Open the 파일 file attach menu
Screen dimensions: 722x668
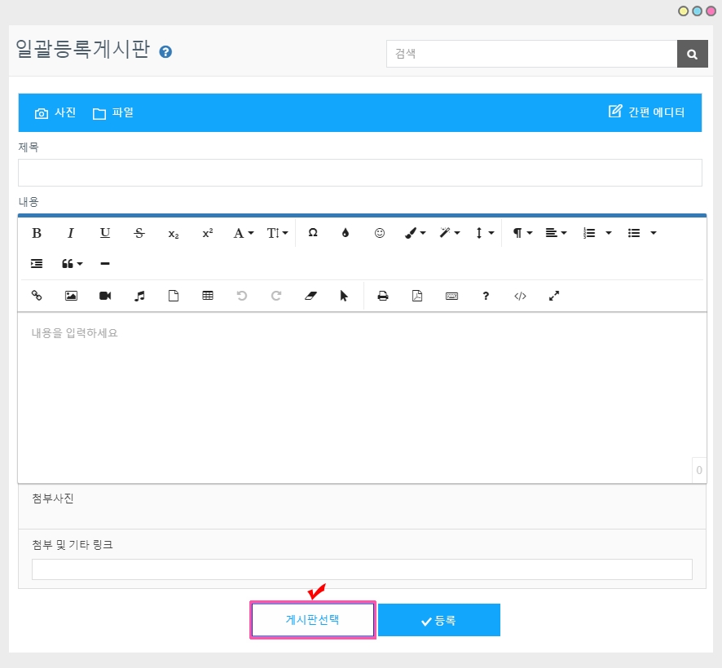(113, 113)
